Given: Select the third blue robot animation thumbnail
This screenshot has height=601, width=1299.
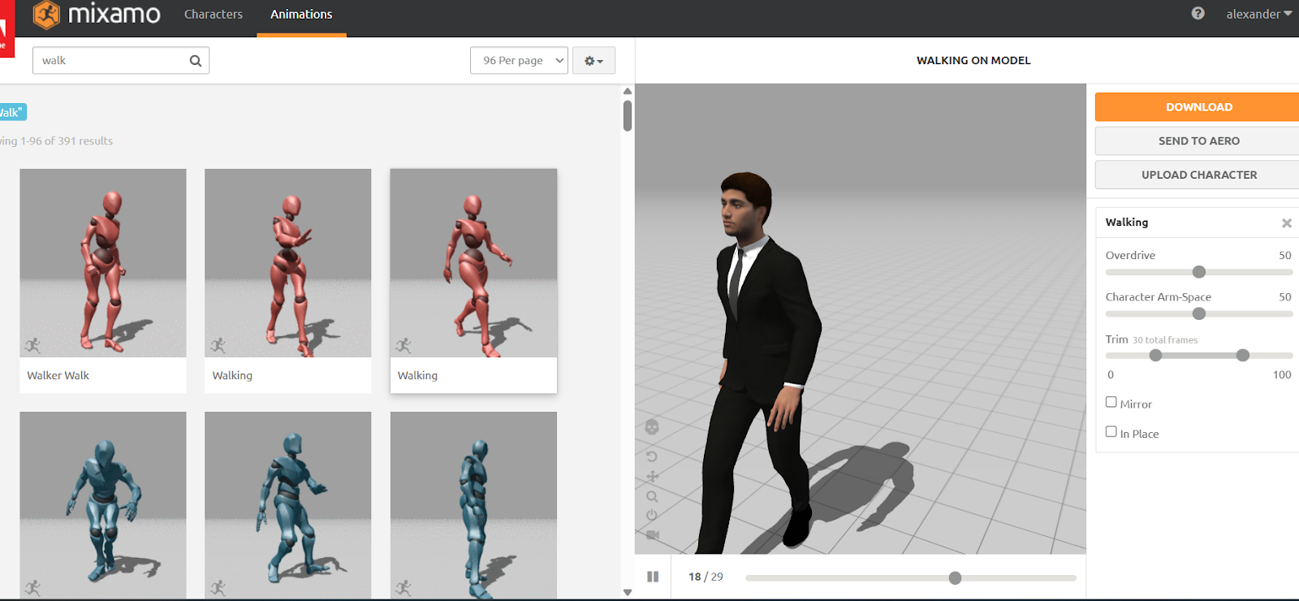Looking at the screenshot, I should (x=473, y=505).
